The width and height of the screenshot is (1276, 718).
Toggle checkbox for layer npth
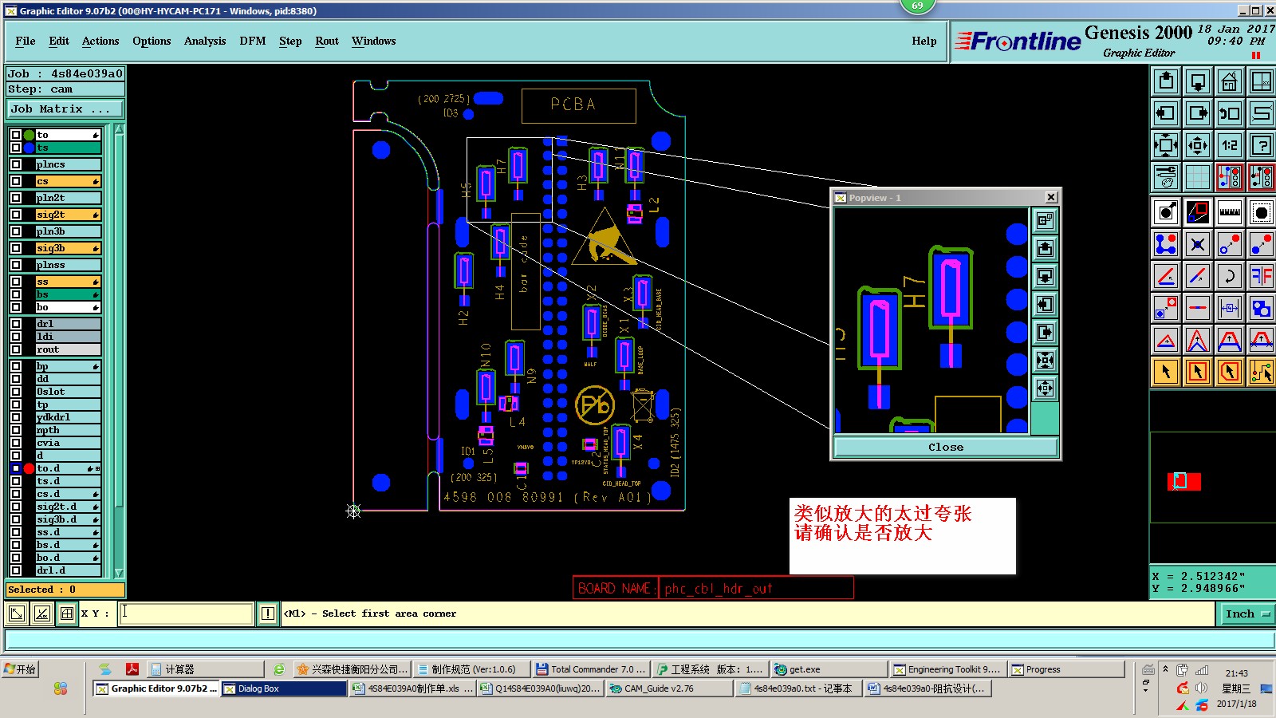15,430
